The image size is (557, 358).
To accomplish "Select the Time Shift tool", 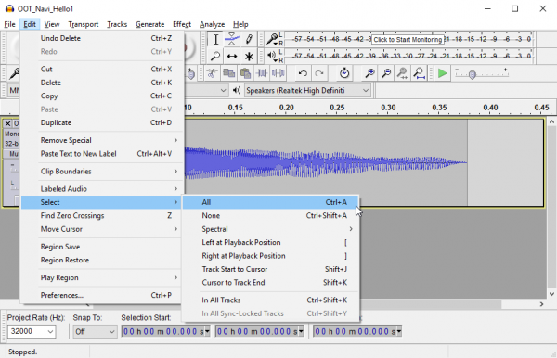I will click(232, 56).
